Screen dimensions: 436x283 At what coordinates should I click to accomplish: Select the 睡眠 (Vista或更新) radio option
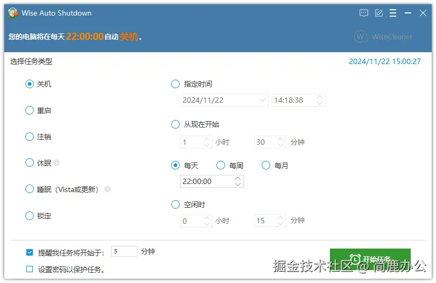pos(30,189)
